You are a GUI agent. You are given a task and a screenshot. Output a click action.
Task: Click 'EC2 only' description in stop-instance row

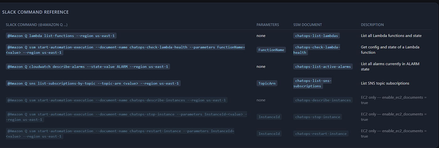394,117
